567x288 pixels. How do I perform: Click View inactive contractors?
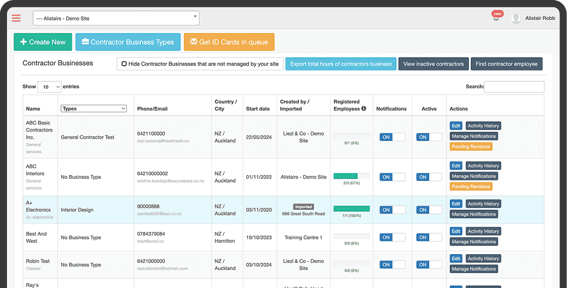[x=433, y=64]
